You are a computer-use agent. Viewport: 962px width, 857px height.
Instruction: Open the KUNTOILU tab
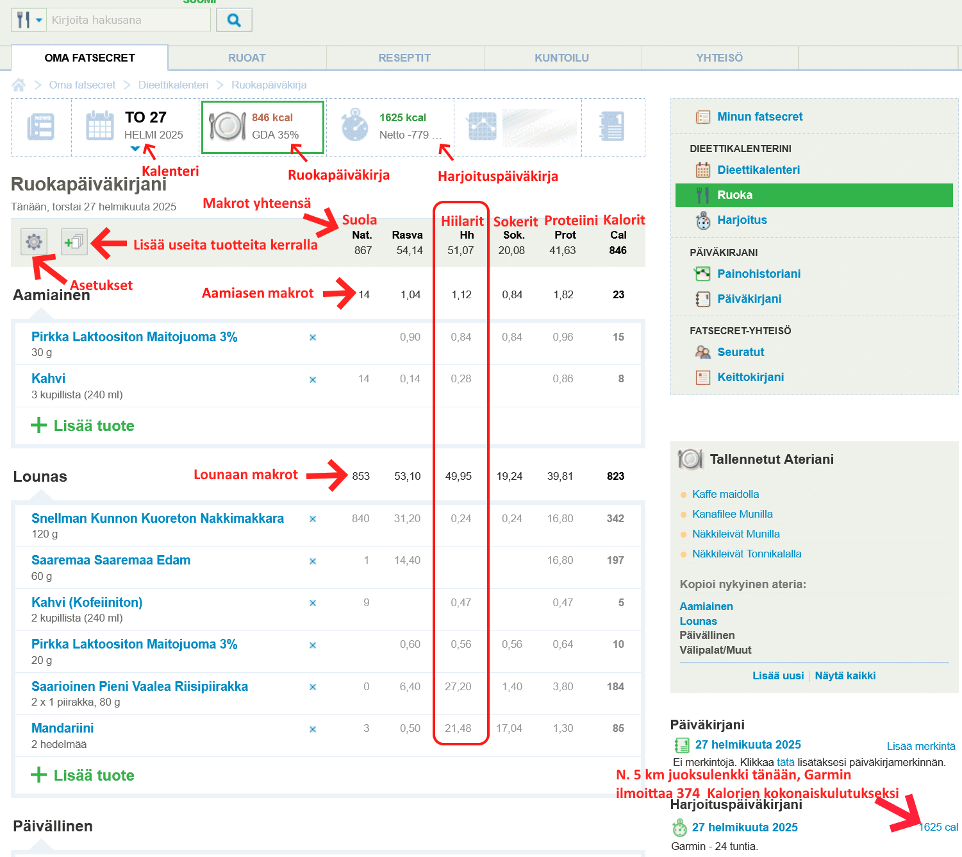click(561, 58)
